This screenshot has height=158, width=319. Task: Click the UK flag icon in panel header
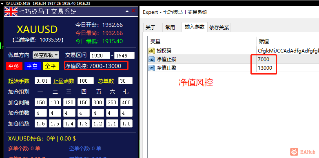[11, 11]
